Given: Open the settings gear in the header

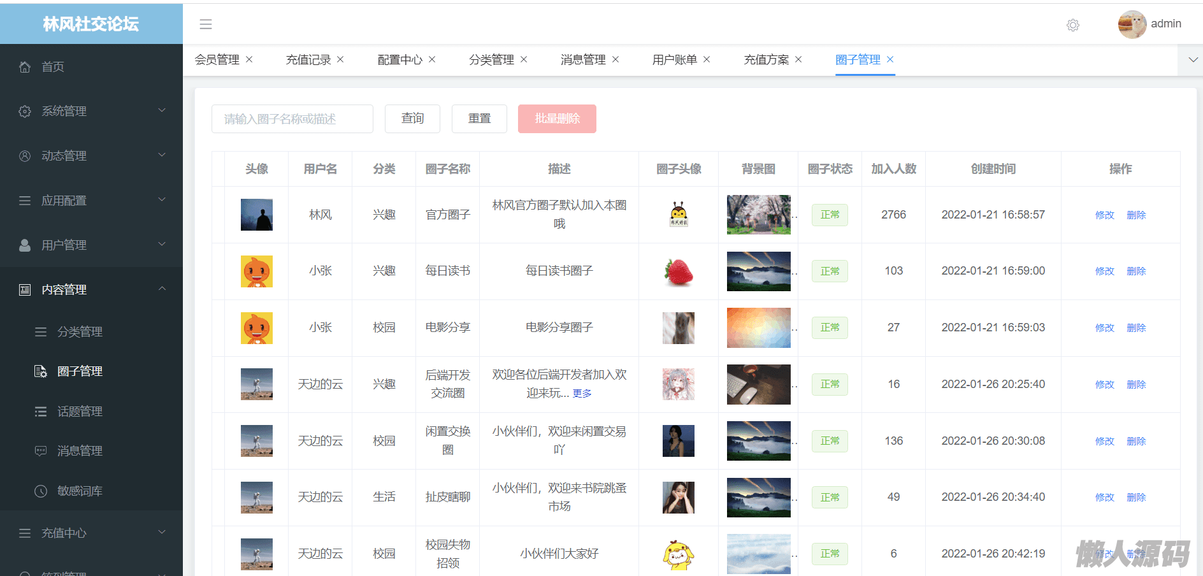Looking at the screenshot, I should coord(1072,25).
